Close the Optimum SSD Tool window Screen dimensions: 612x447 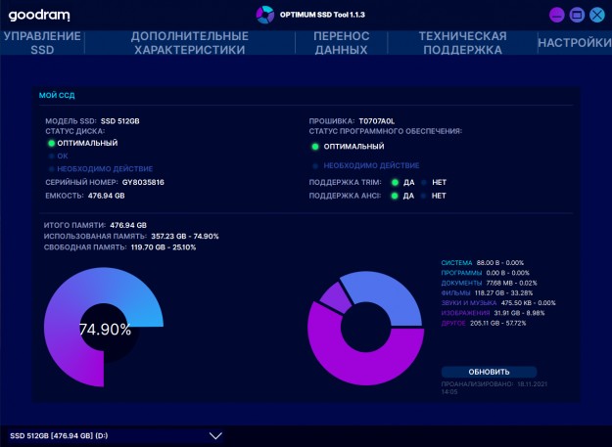point(596,15)
